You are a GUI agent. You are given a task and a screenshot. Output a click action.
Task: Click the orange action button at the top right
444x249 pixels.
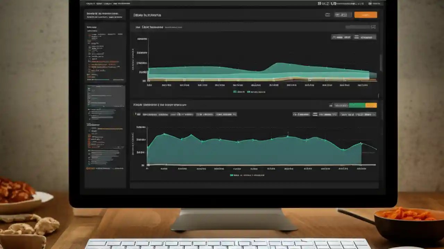366,15
